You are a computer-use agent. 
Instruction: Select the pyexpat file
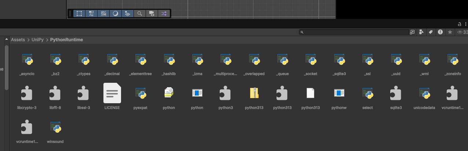coord(140,98)
